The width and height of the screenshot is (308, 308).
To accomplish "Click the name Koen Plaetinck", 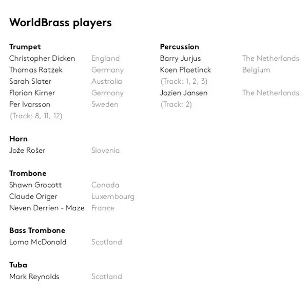I will (185, 70).
